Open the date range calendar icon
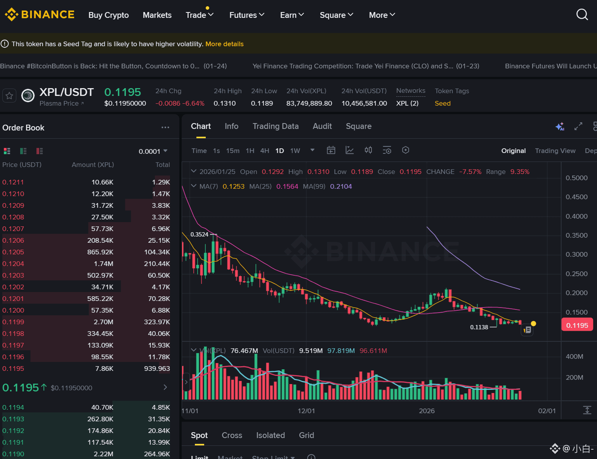The width and height of the screenshot is (597, 459). coord(331,150)
